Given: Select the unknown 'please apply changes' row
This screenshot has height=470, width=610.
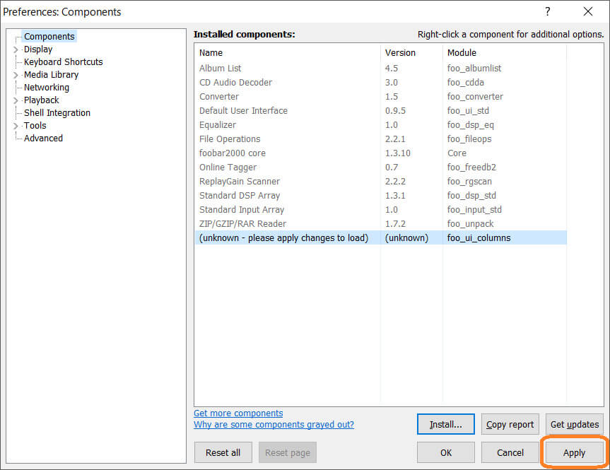Looking at the screenshot, I should coord(380,237).
